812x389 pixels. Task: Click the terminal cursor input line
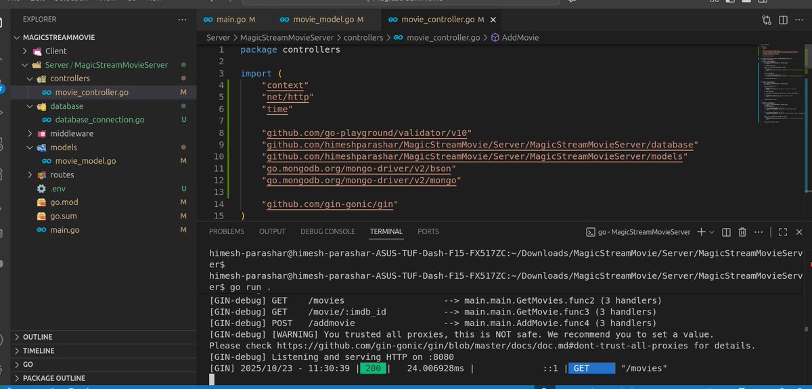[212, 380]
